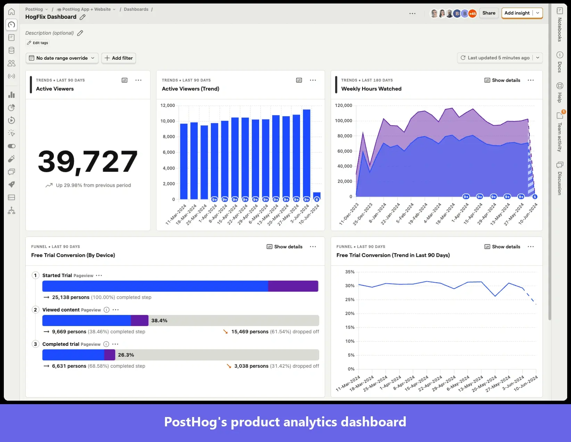Toggle details icon on Active Viewers (Trend)

(299, 80)
